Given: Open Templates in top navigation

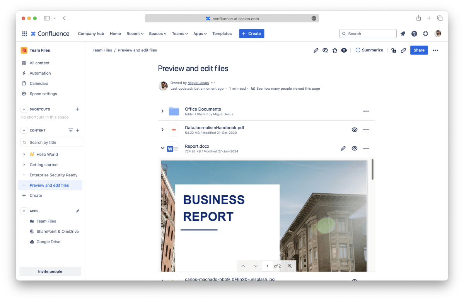Looking at the screenshot, I should click(x=222, y=34).
